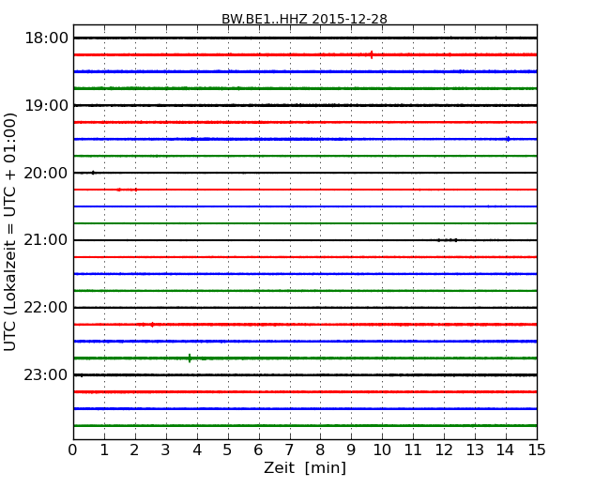Select the 21:00 label on the UTC axis
This screenshot has width=610, height=488.
click(46, 240)
